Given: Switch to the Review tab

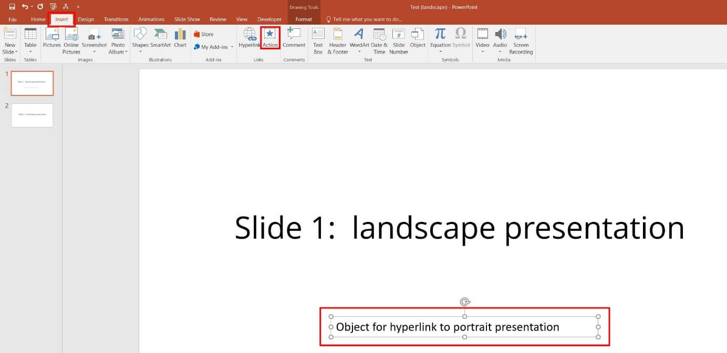Looking at the screenshot, I should pos(218,19).
